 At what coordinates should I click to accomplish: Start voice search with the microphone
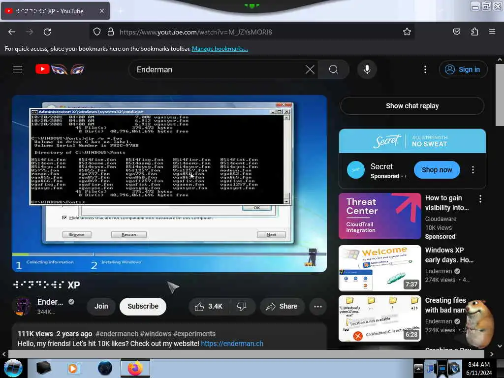[367, 69]
